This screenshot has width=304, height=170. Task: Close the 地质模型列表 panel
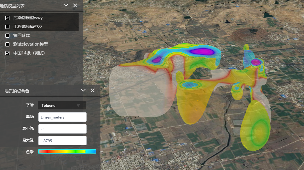pos(75,5)
